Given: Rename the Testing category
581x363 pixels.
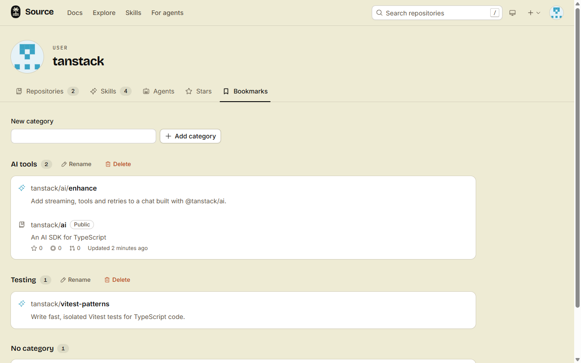Looking at the screenshot, I should point(75,280).
